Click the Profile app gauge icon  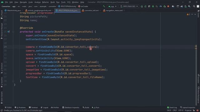pos(161,6)
